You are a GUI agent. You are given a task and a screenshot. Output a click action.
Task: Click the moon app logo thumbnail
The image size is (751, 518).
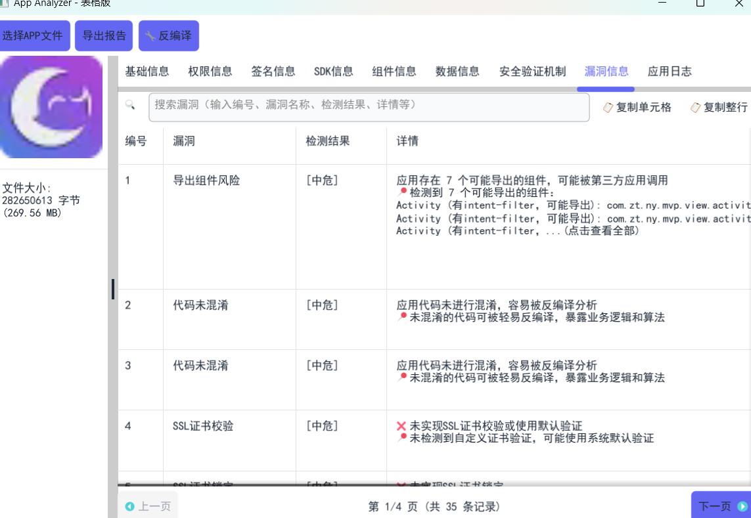coord(51,107)
